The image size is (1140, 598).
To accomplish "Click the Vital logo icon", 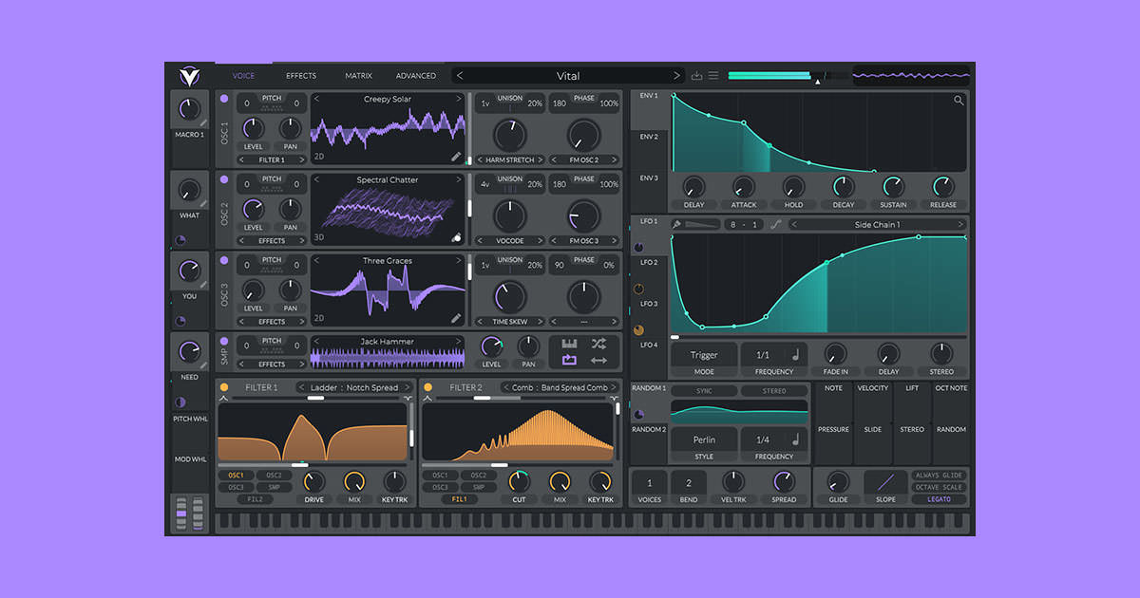I will click(189, 76).
